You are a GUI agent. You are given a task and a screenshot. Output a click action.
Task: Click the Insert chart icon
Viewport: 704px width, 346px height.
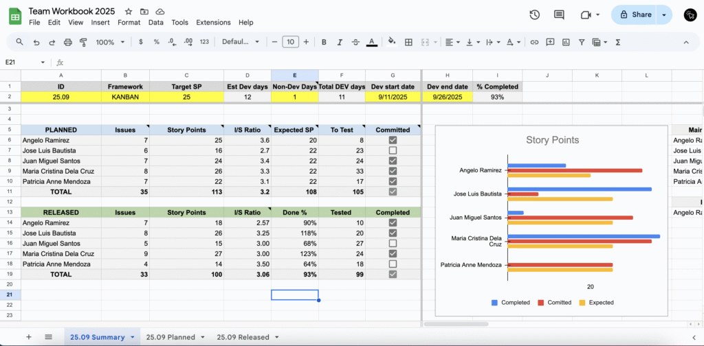[566, 42]
